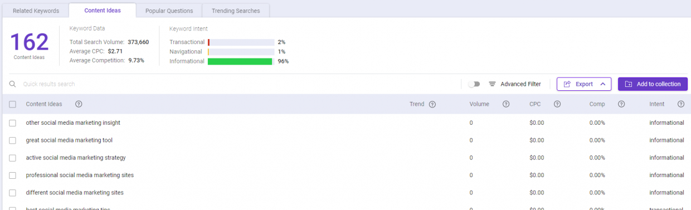
Task: Check the select-all checkbox in table header
Action: tap(13, 104)
